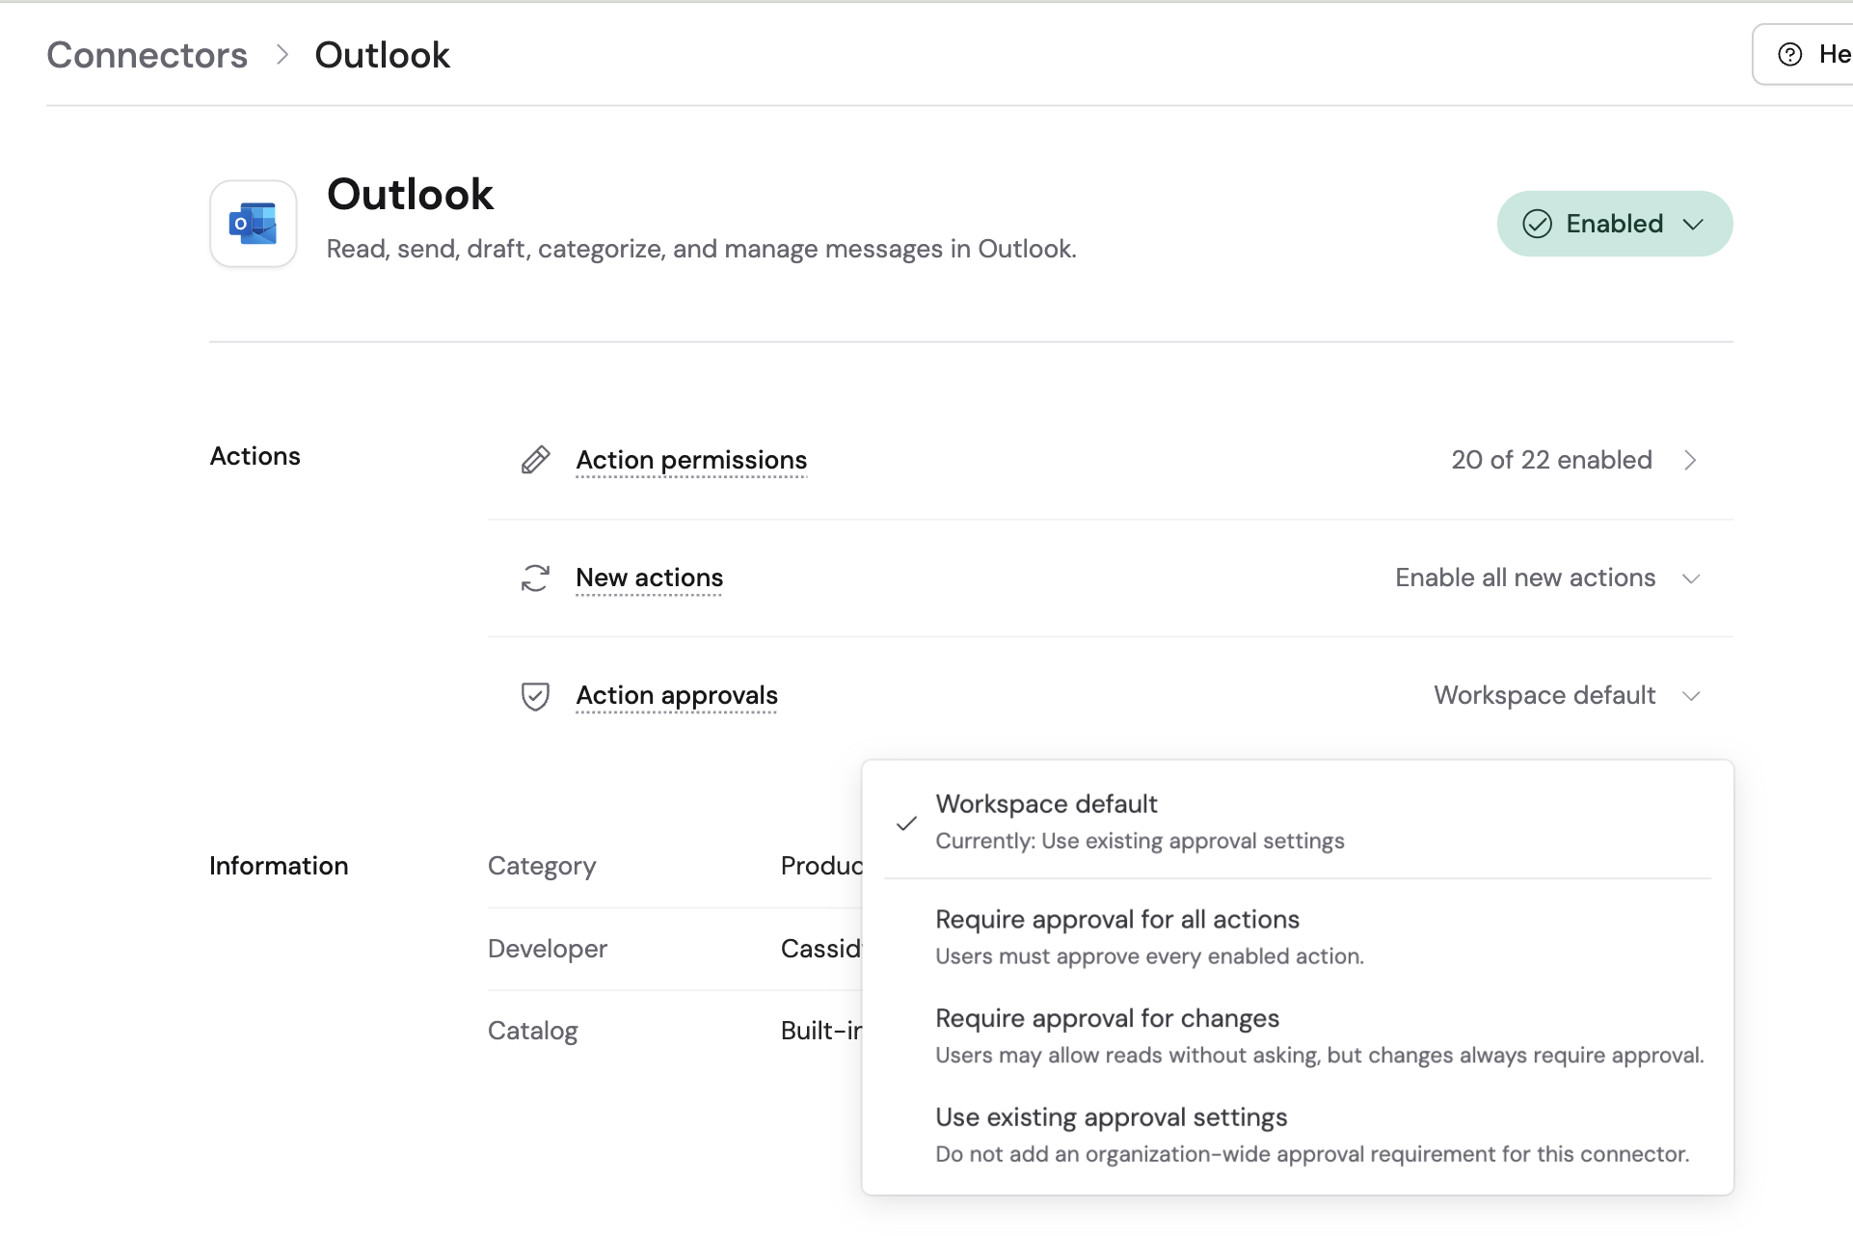
Task: Click the shield icon beside Action approvals
Action: point(535,695)
